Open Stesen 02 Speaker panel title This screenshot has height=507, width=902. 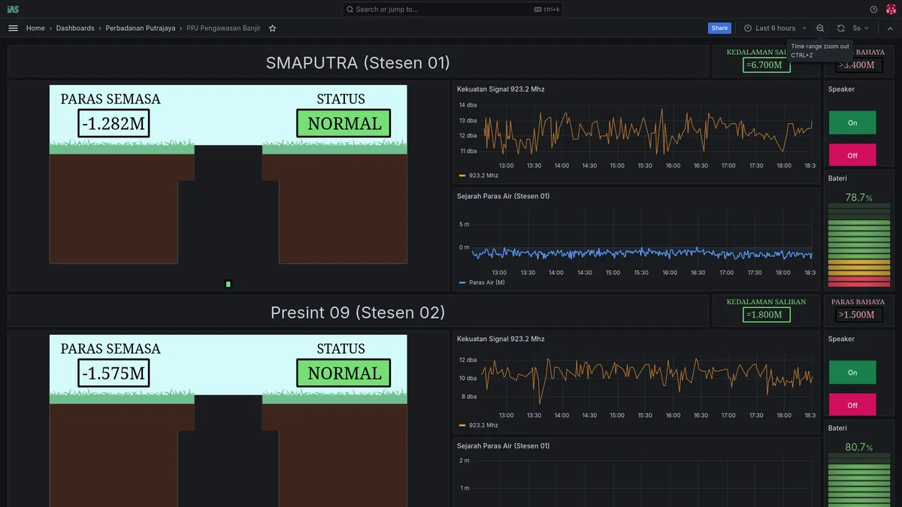(x=841, y=339)
